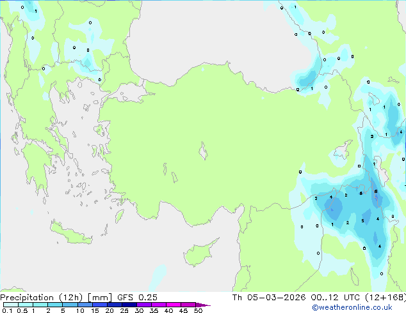
Task: Click the 20–25 mm legend color box
Action: click(x=115, y=305)
